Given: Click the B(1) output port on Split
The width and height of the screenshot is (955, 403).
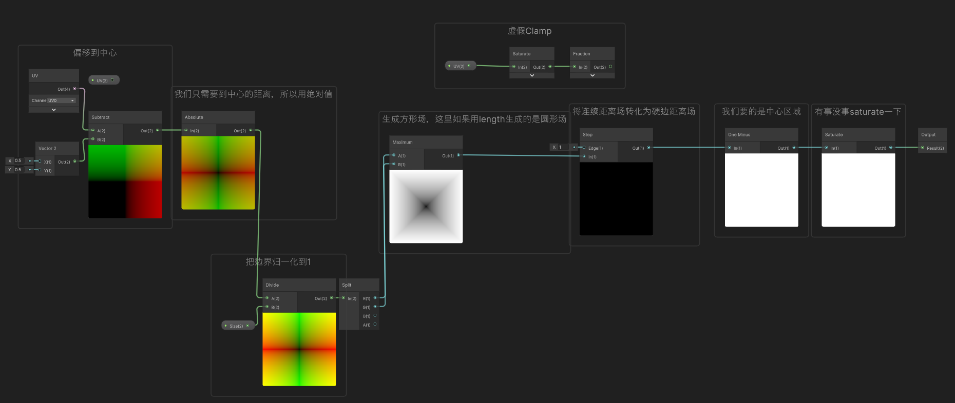Looking at the screenshot, I should (x=375, y=315).
